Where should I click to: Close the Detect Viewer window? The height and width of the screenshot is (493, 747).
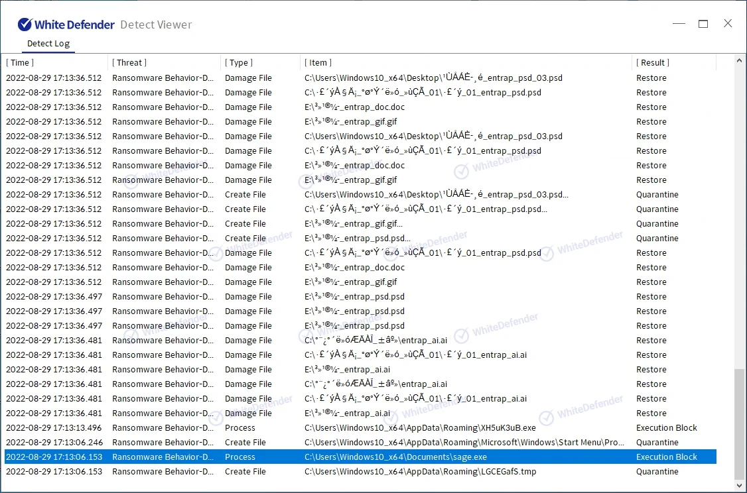point(728,24)
